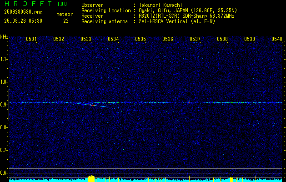Click time marker 0535
This screenshot has width=286, height=182.
click(140, 39)
